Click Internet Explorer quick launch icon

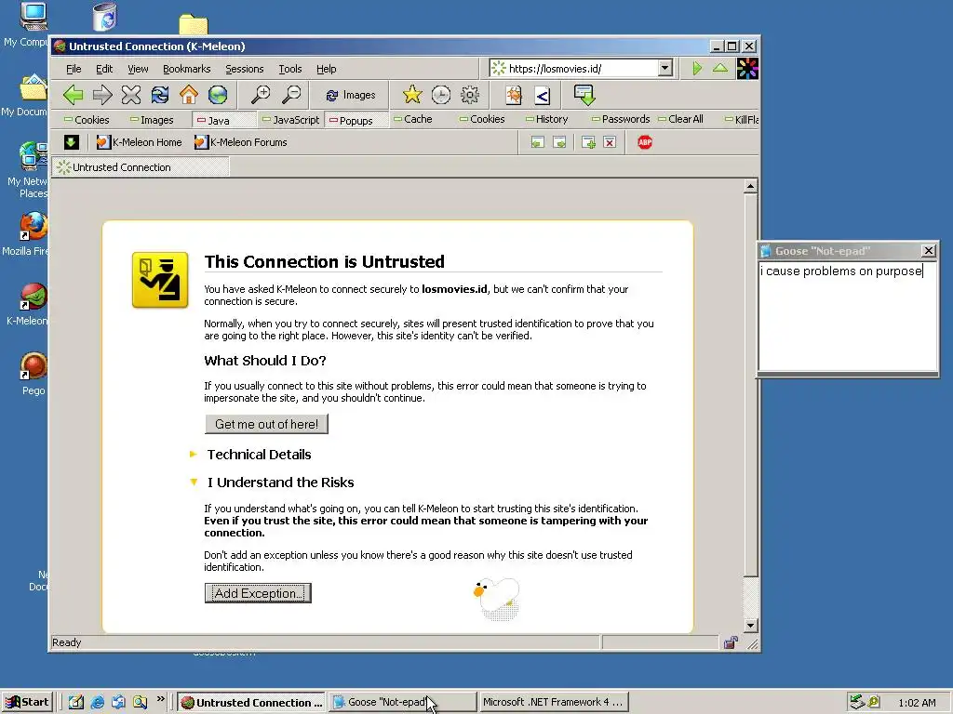click(97, 703)
